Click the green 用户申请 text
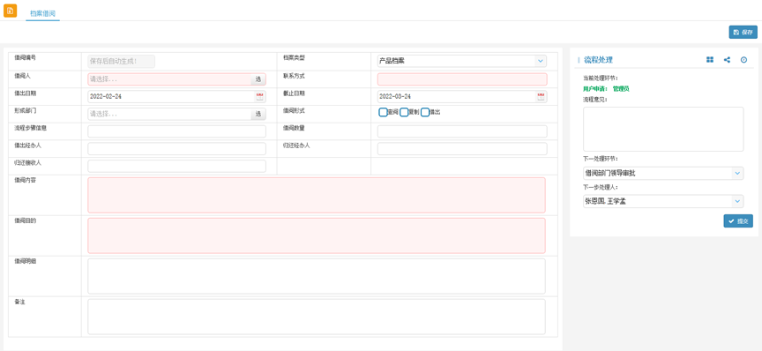Viewport: 762px width, 351px height. 595,89
